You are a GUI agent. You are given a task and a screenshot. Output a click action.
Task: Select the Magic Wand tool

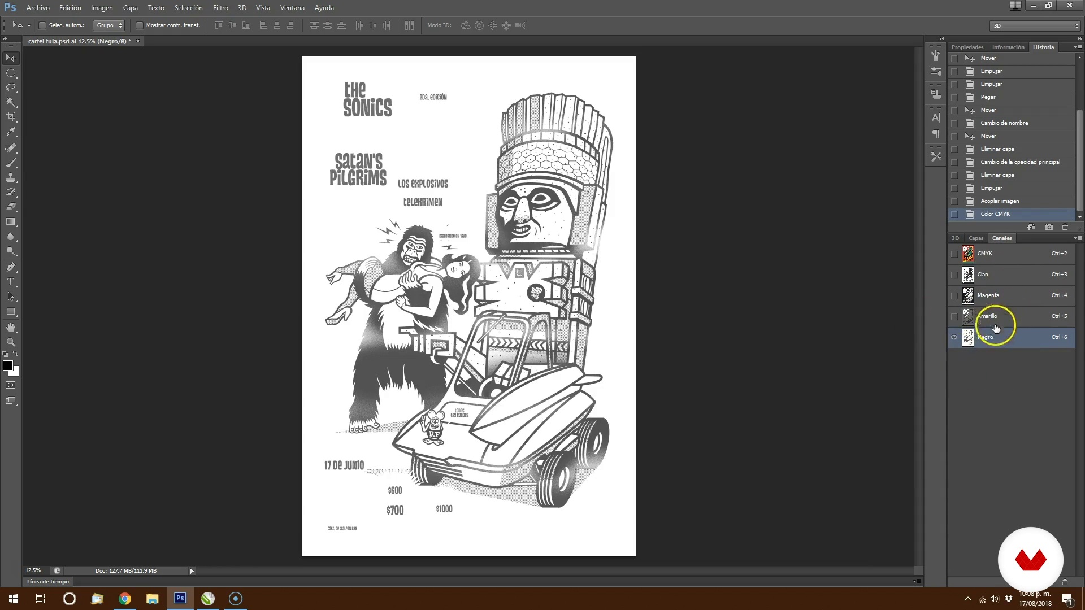[11, 102]
